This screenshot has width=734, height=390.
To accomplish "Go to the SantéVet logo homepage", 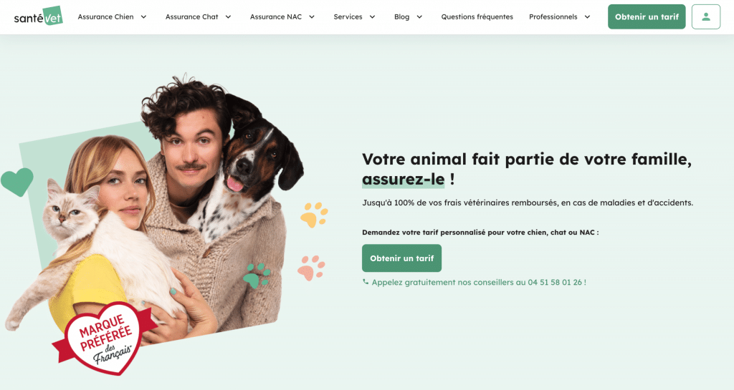I will pos(39,16).
